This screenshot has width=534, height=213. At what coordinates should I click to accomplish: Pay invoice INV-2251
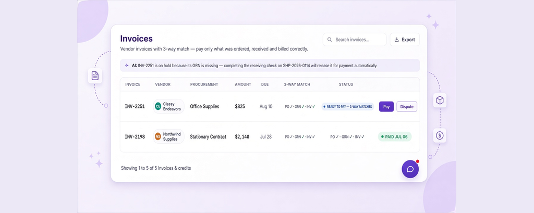click(x=386, y=106)
